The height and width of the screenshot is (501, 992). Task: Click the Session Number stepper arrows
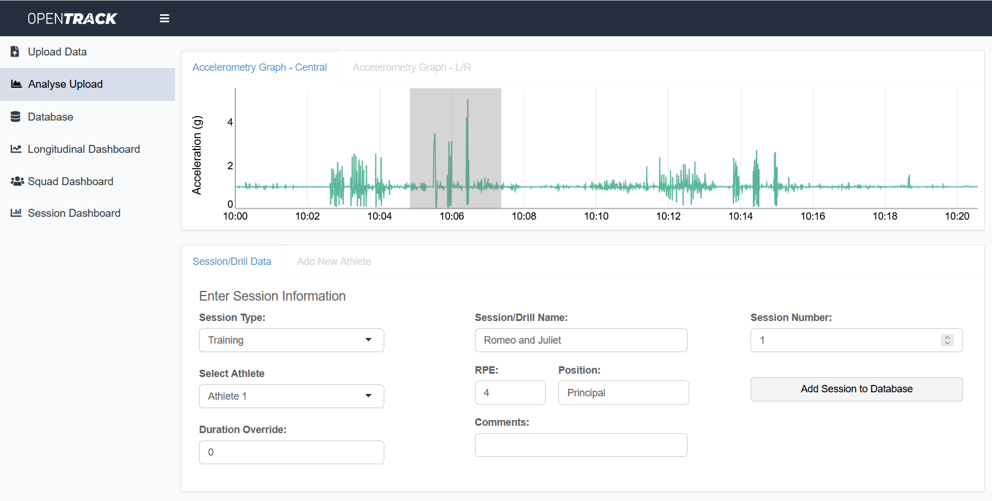947,340
